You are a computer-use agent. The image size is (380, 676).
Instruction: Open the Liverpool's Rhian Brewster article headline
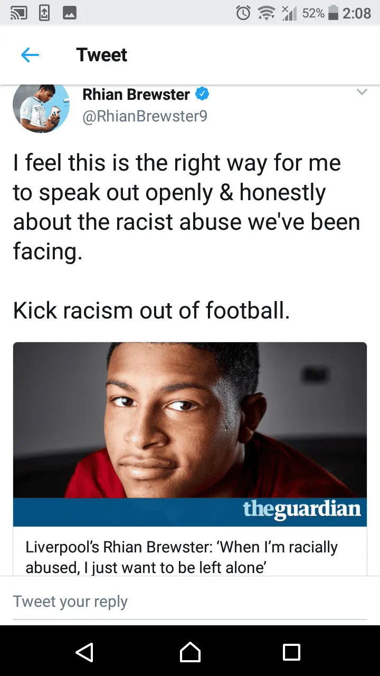click(182, 557)
